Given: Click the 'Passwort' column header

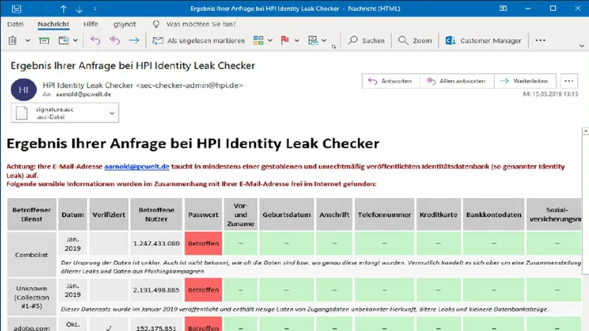Looking at the screenshot, I should [x=203, y=215].
